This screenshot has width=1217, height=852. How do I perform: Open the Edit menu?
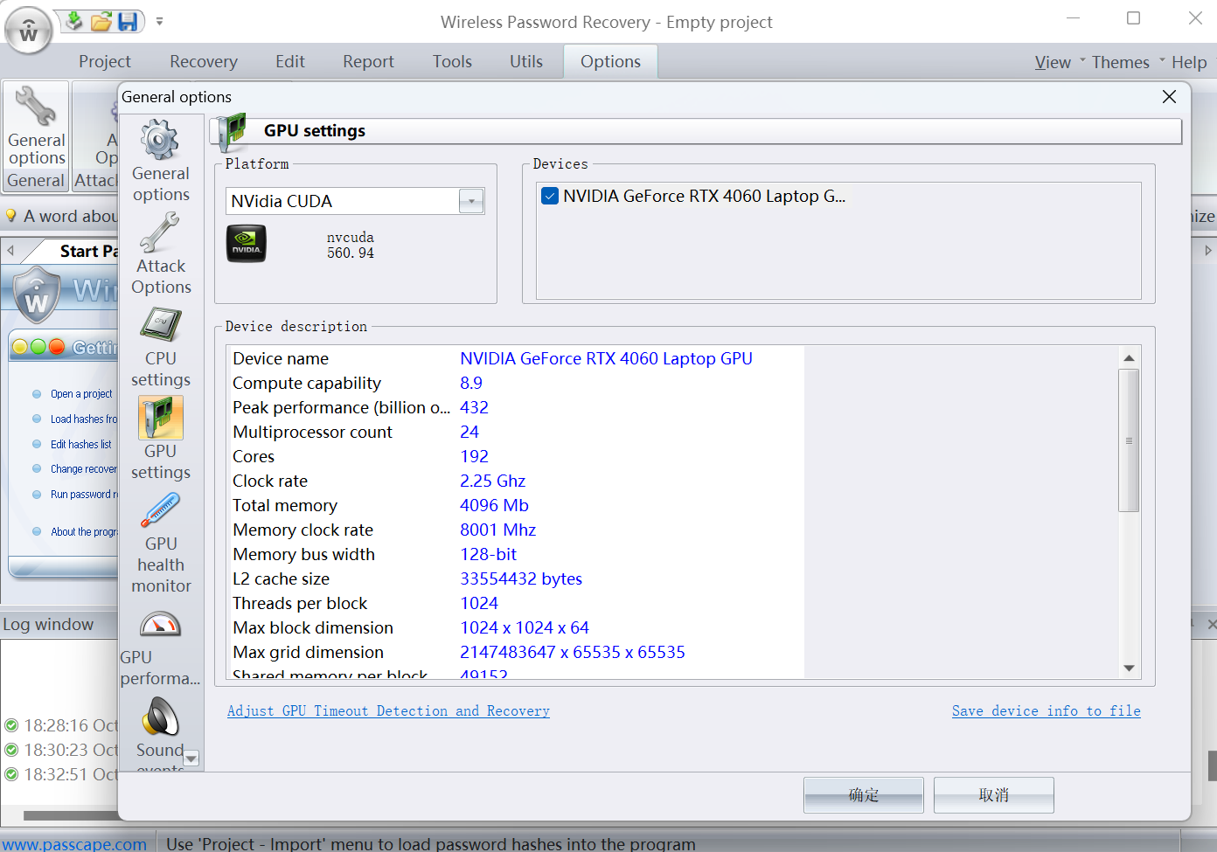click(290, 61)
